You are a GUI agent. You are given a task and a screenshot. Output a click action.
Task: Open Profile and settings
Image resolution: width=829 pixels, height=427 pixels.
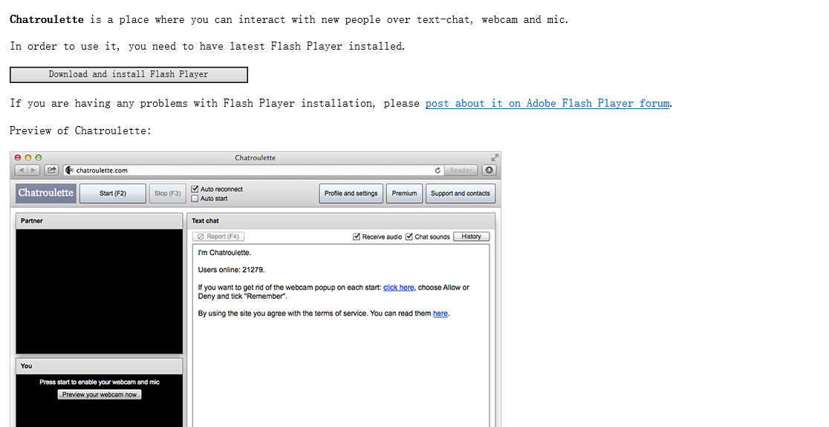[351, 193]
